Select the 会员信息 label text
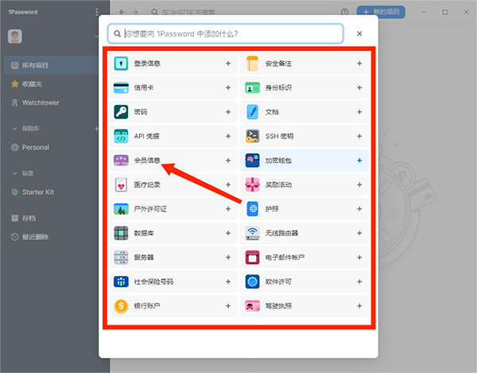 (147, 161)
